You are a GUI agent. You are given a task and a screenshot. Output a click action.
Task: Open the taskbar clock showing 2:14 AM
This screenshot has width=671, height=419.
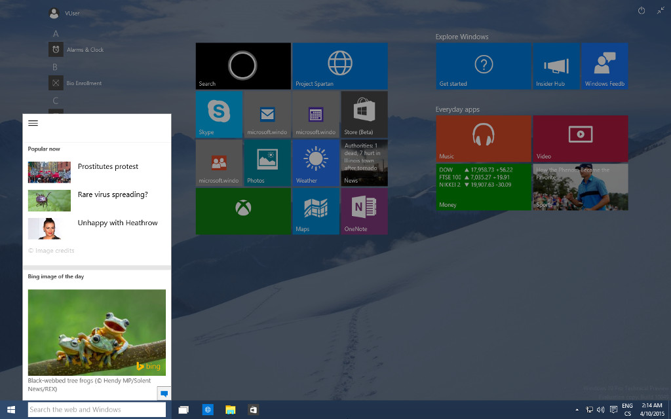point(652,410)
